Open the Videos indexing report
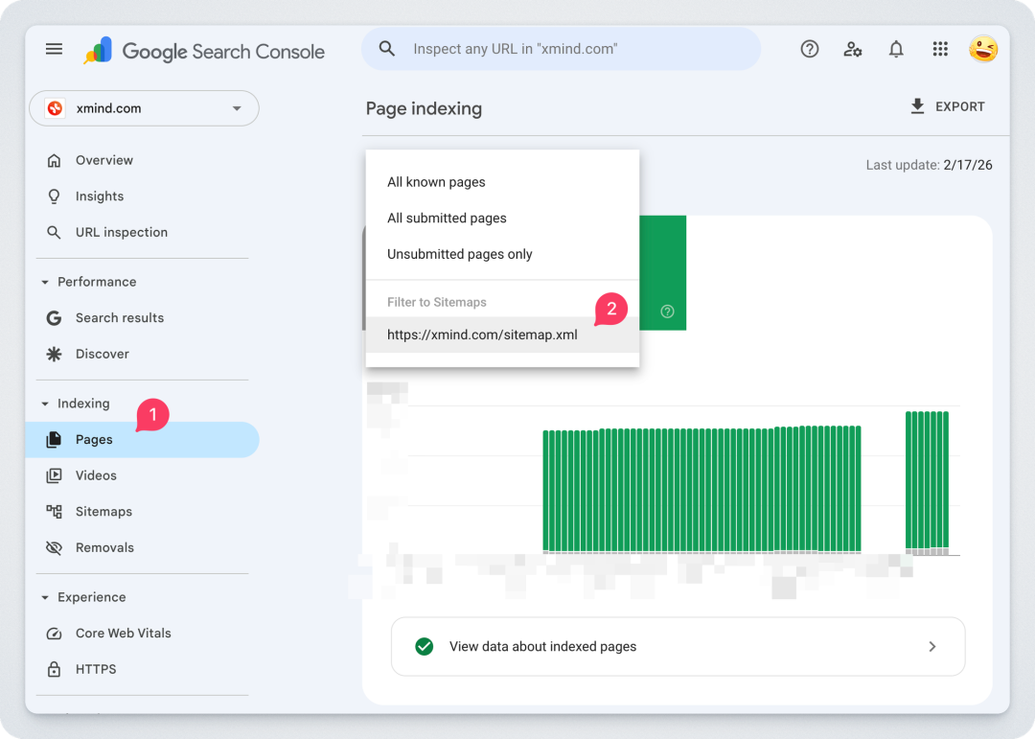Viewport: 1035px width, 739px height. 143,475
